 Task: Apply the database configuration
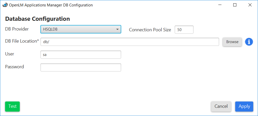tap(244, 106)
